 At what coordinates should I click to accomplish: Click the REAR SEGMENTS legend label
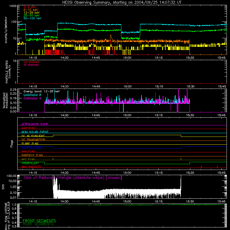tap(38, 224)
